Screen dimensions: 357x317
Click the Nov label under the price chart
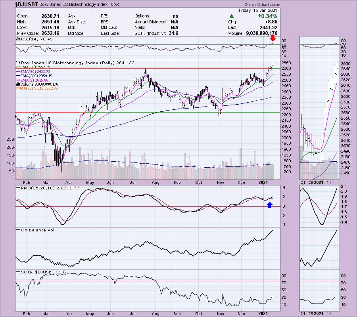[221, 182]
